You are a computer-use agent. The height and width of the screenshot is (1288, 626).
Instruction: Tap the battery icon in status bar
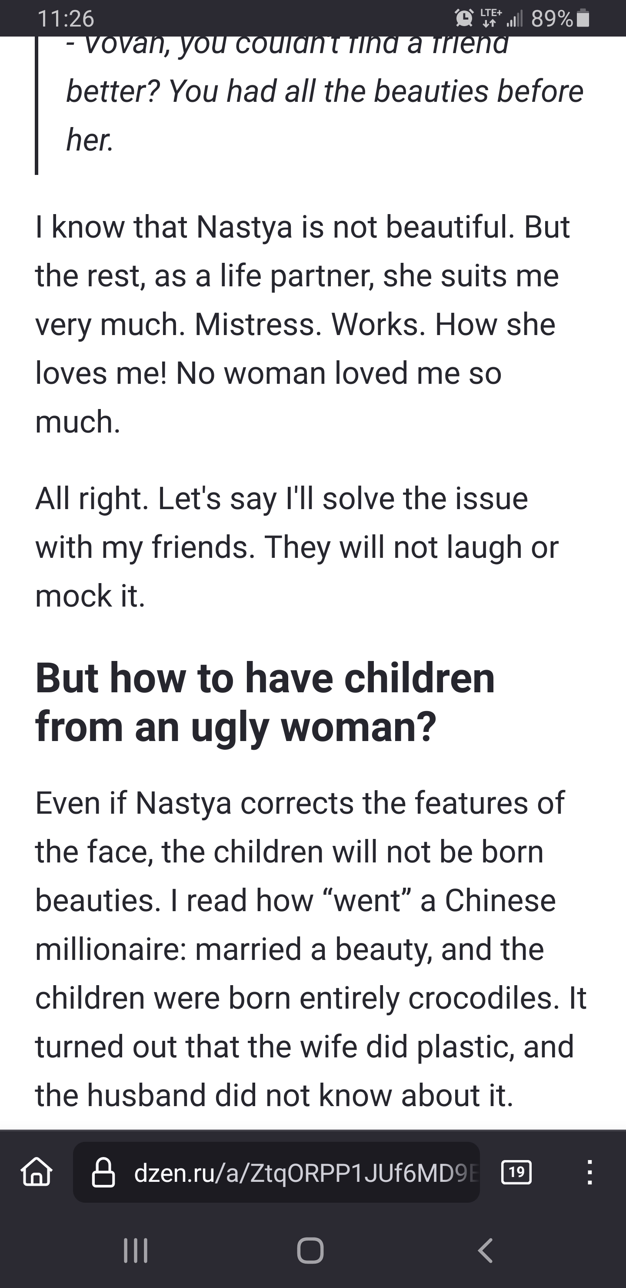(x=583, y=19)
